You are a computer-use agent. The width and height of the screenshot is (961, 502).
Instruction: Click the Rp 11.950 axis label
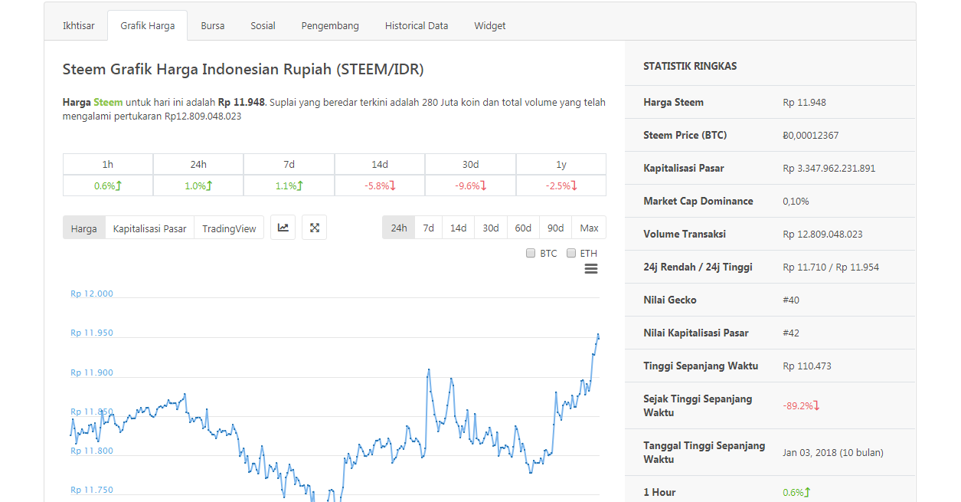tap(92, 333)
